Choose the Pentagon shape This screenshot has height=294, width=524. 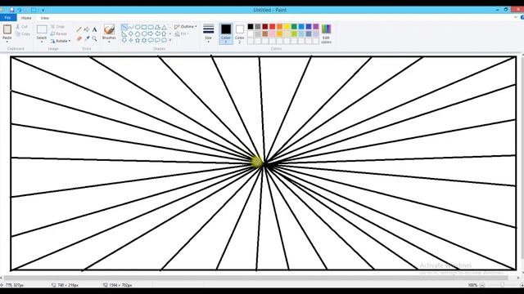coord(138,33)
